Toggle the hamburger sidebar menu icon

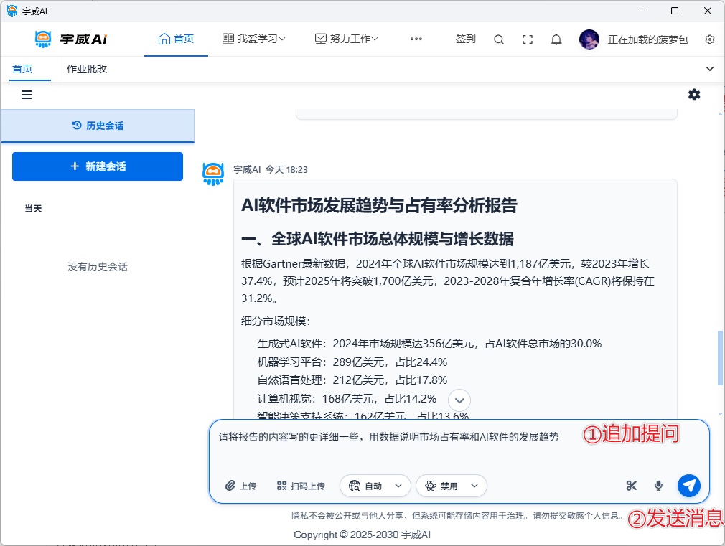[x=27, y=95]
